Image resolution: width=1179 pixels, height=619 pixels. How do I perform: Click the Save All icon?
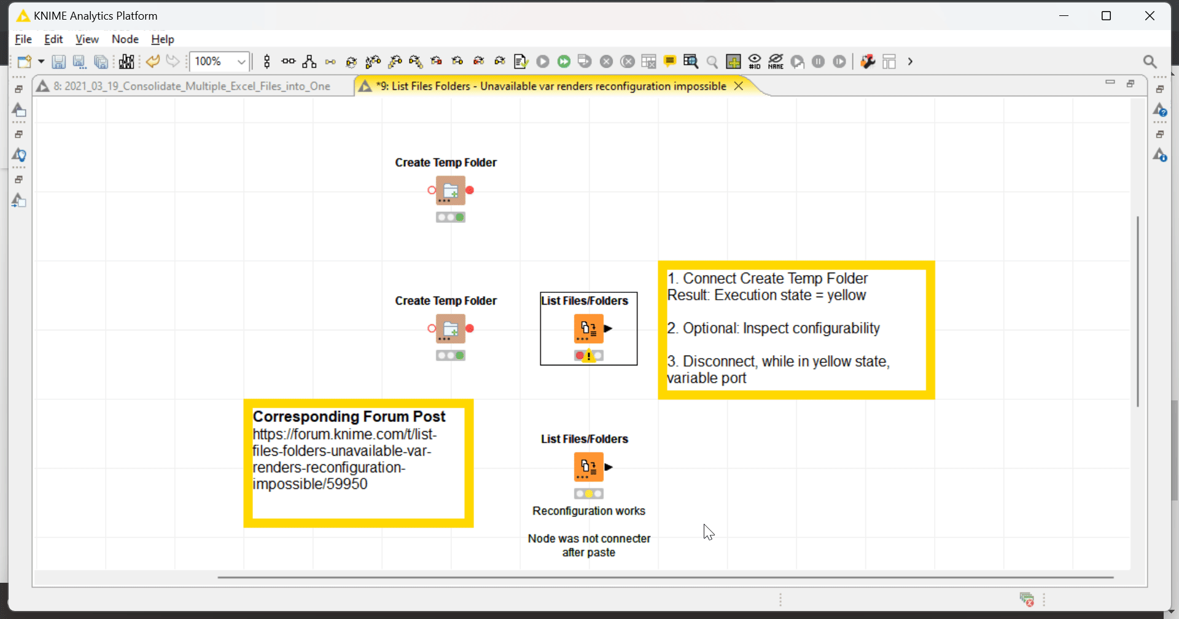click(x=101, y=61)
